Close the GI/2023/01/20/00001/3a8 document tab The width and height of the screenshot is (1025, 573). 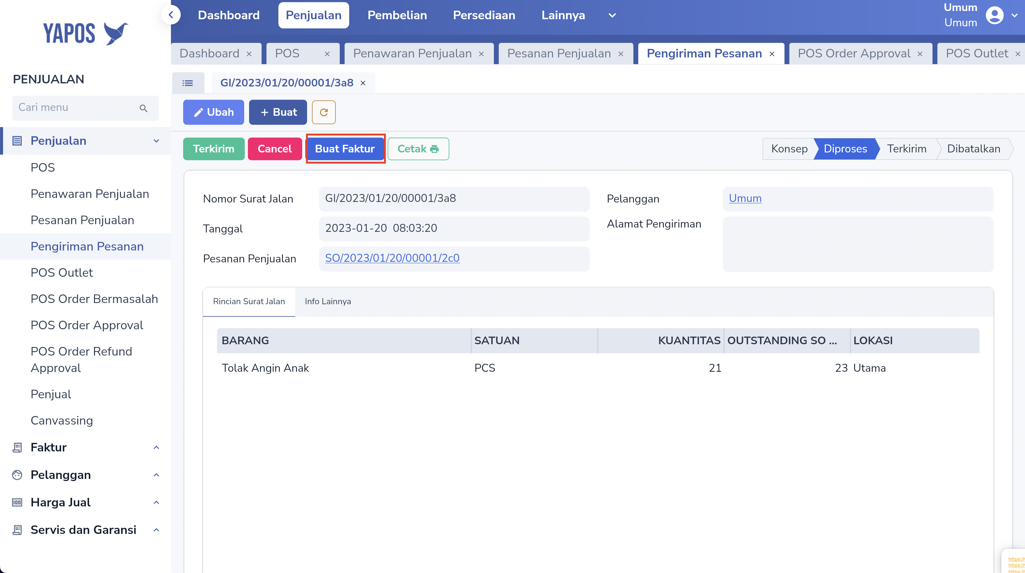pos(363,83)
